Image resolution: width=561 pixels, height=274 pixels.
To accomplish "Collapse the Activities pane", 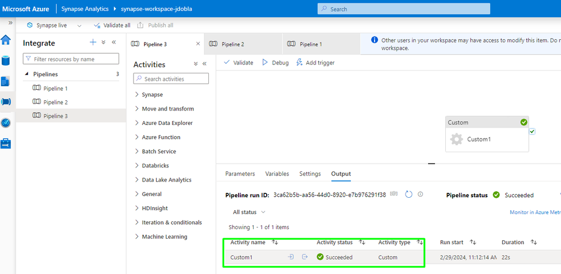I will coord(204,64).
